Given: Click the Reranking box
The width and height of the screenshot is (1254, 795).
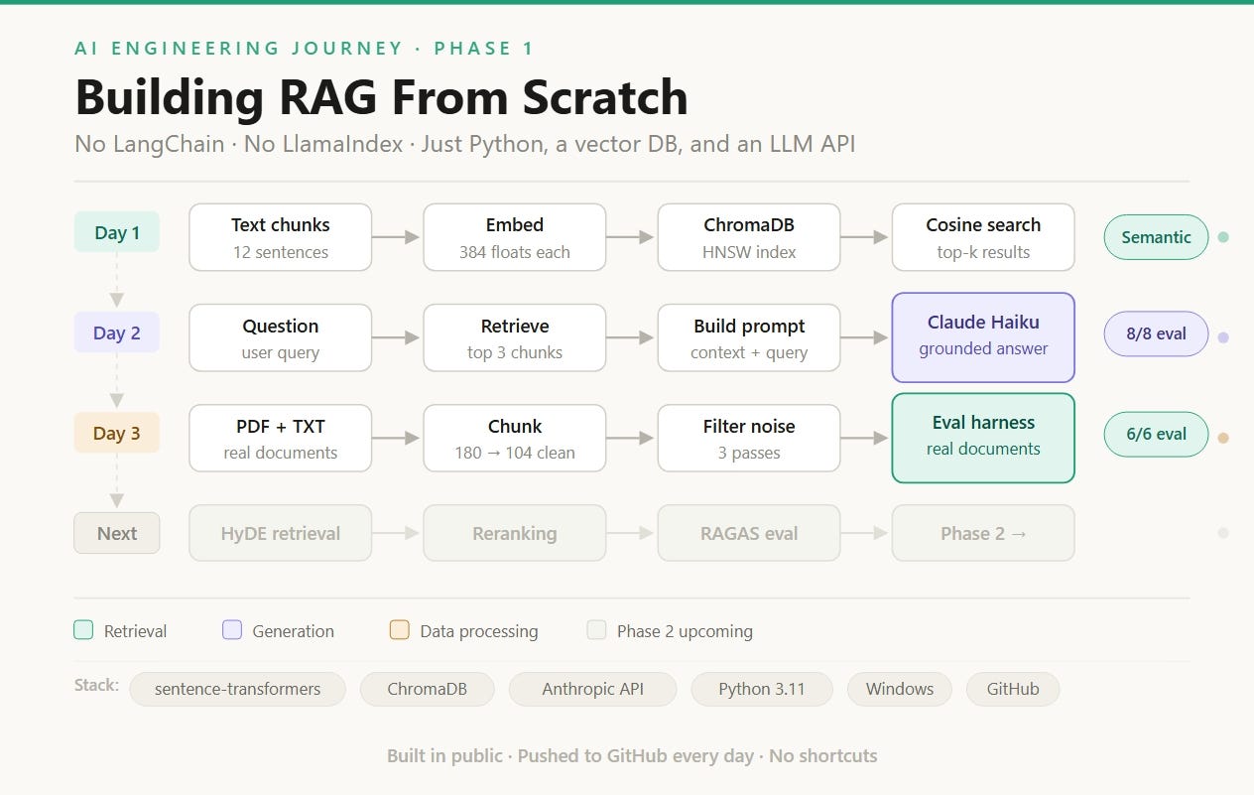Looking at the screenshot, I should click(515, 533).
